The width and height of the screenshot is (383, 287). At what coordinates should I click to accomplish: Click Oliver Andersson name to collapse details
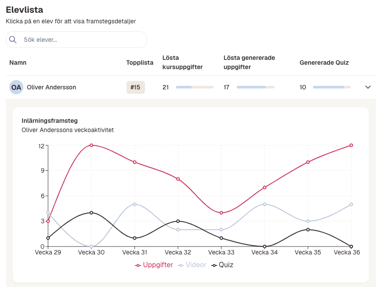[x=52, y=87]
